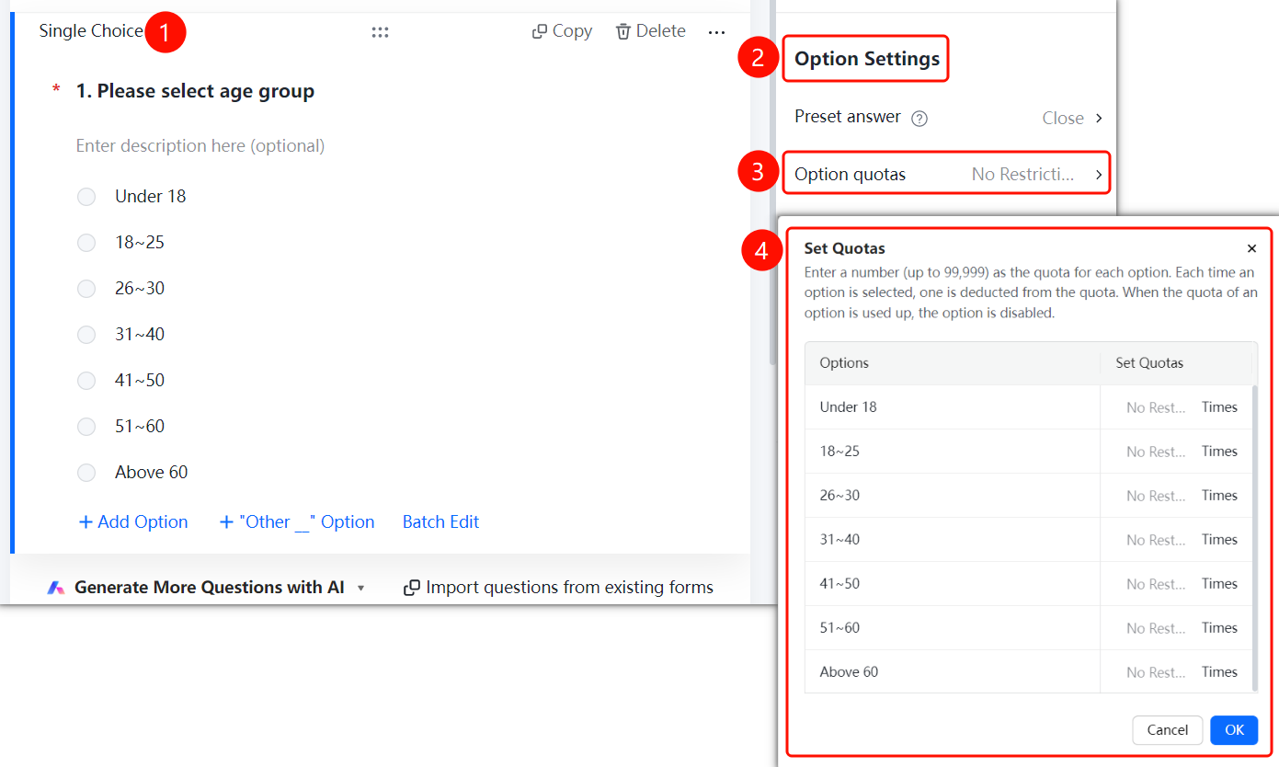Set quota field for 51~60
The width and height of the screenshot is (1279, 767).
tap(1156, 628)
